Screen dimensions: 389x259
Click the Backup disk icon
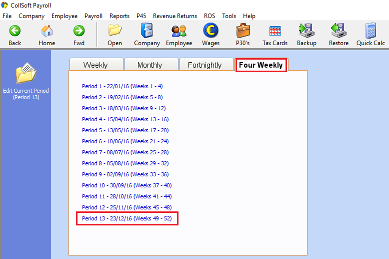coord(306,31)
